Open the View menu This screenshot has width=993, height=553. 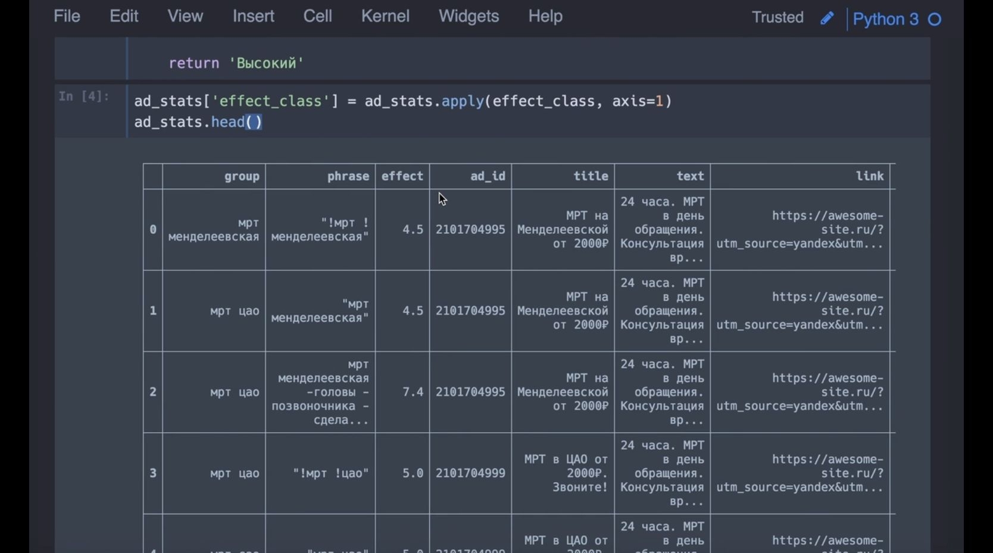185,16
